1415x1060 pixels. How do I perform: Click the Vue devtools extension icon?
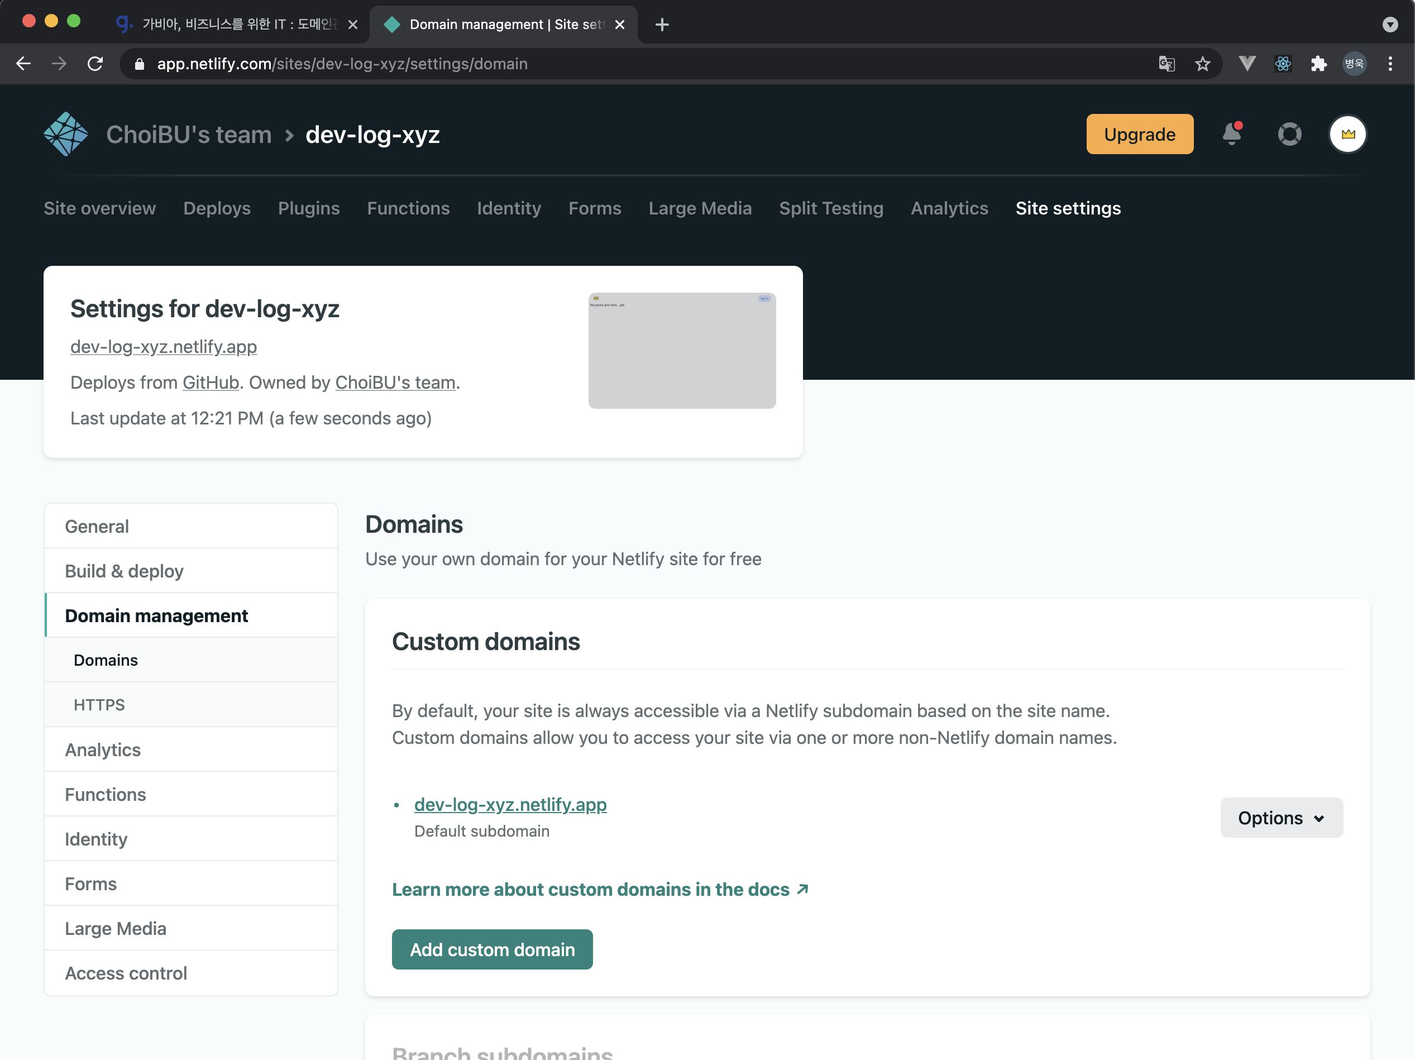click(x=1247, y=64)
